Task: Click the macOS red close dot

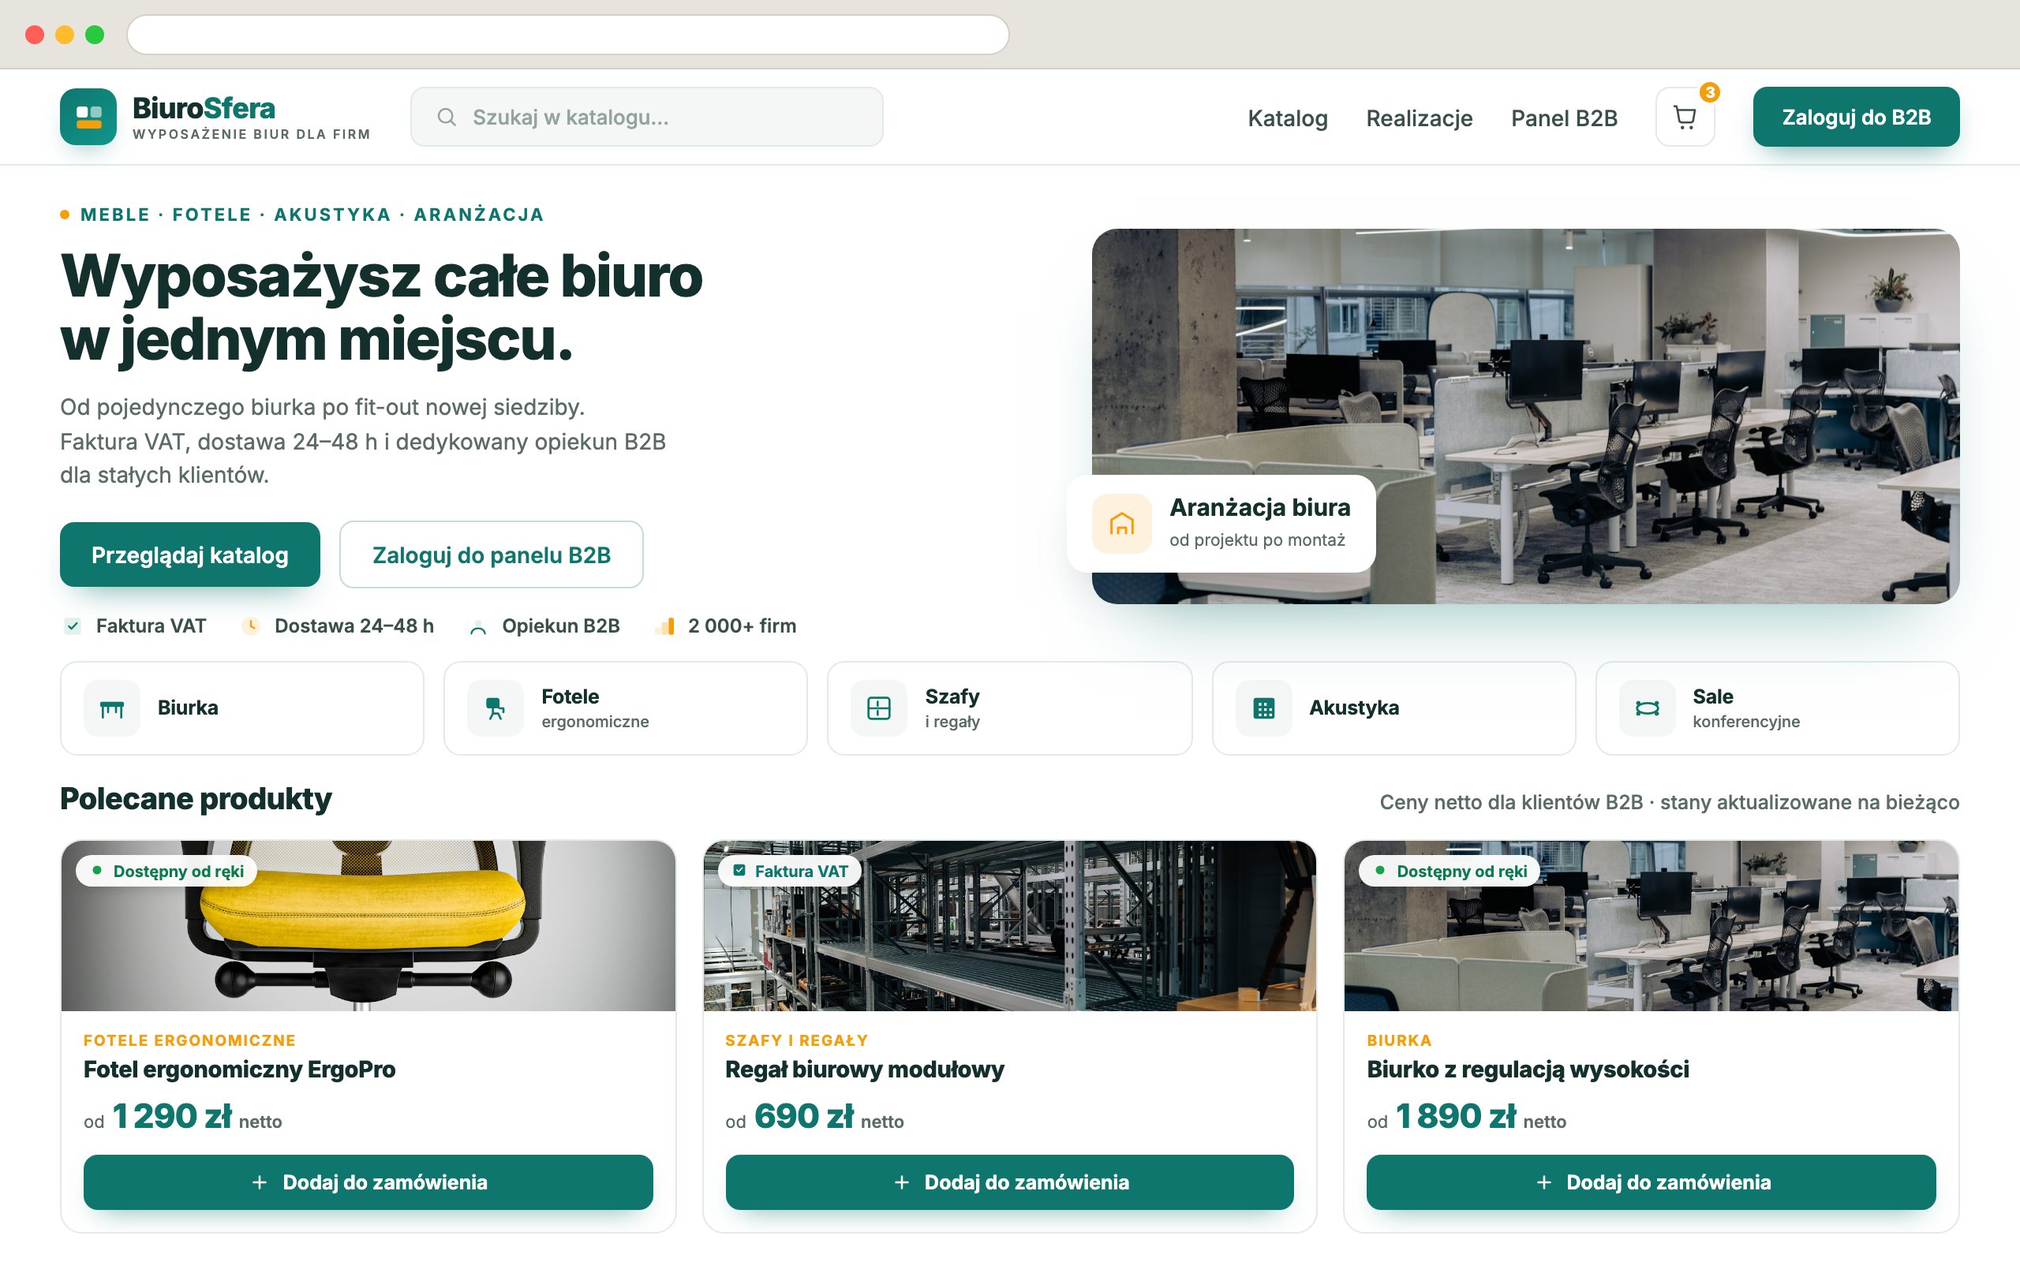Action: 35,34
